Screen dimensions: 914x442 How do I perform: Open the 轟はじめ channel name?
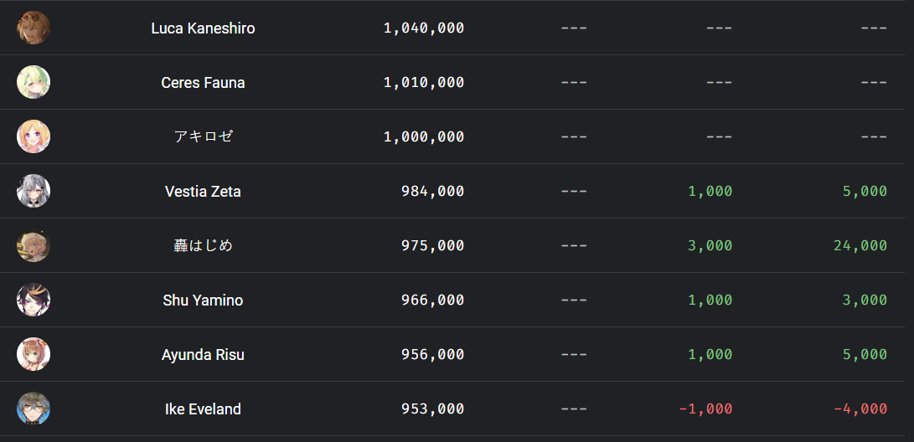click(203, 245)
